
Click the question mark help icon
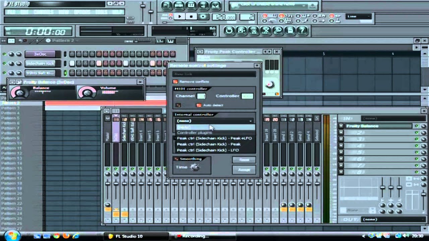[302, 31]
